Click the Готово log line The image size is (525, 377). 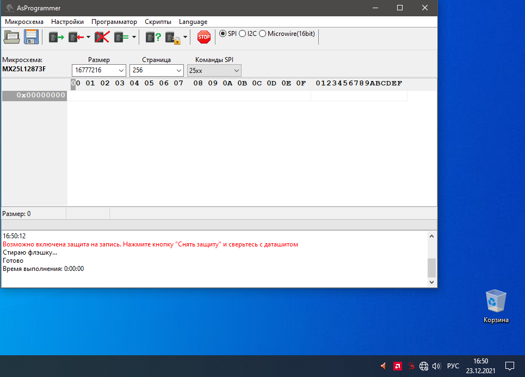[13, 261]
